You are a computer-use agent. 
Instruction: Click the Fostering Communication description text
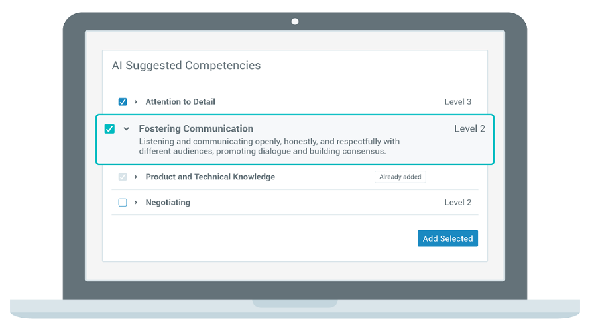tap(268, 146)
